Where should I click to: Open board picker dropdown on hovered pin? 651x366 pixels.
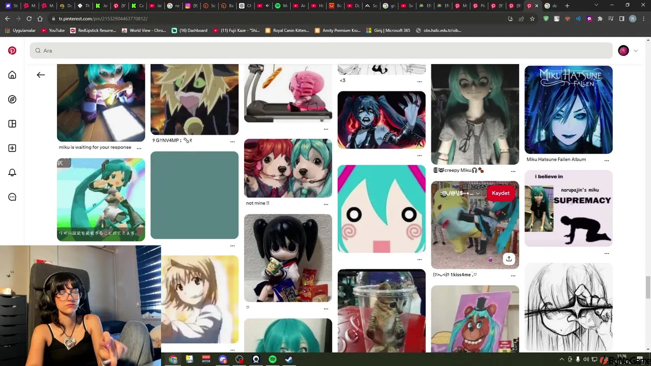[x=460, y=193]
